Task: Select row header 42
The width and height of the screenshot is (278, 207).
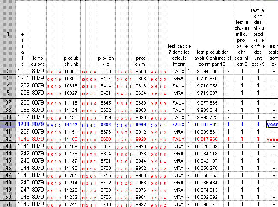Action: [x=8, y=139]
